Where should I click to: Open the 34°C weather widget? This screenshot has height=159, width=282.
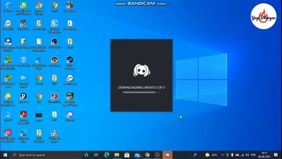(211, 155)
